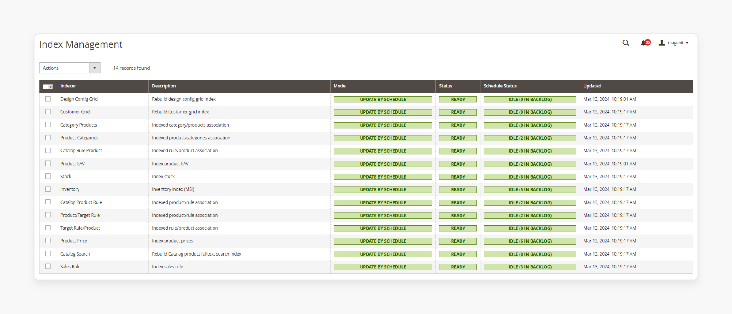Click the magebit user avatar icon
Viewport: 732px width, 314px height.
coord(662,43)
